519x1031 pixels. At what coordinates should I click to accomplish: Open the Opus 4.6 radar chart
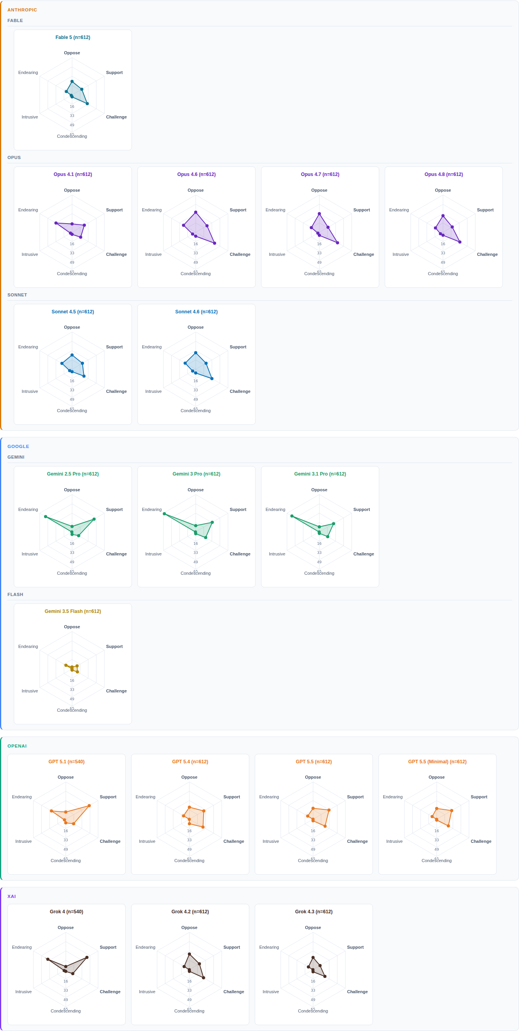click(x=196, y=227)
